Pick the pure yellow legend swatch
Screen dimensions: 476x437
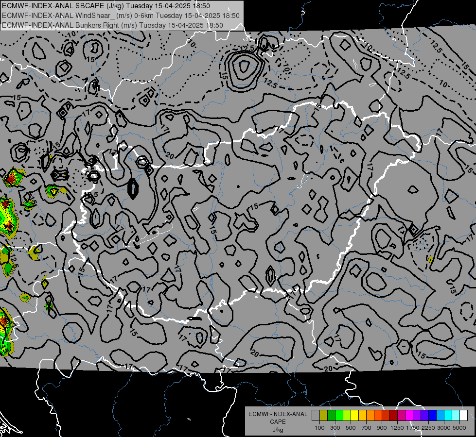click(354, 416)
